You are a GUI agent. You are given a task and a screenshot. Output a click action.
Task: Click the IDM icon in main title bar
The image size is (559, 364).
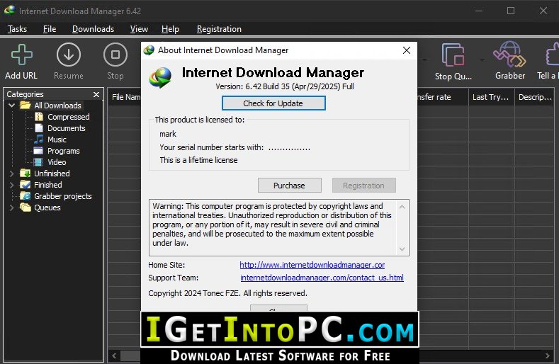pos(10,11)
